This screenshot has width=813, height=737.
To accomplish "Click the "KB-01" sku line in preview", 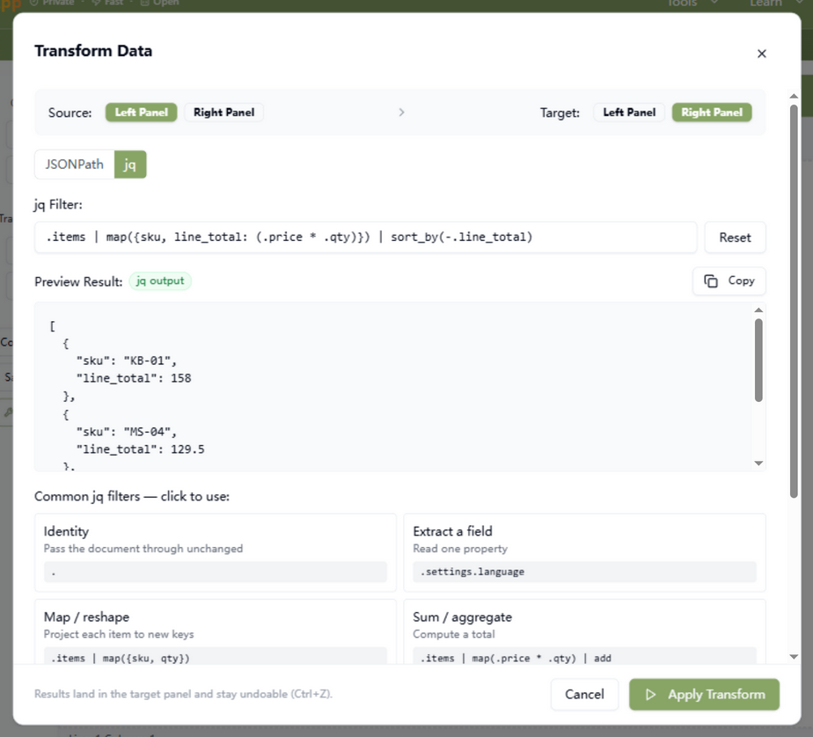I will 127,361.
